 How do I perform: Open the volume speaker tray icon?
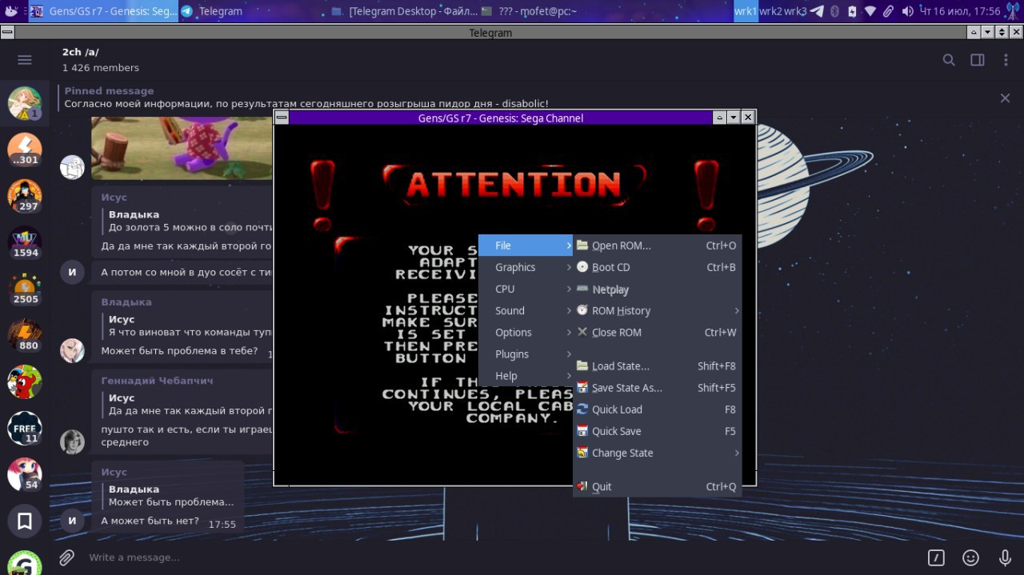tap(907, 11)
